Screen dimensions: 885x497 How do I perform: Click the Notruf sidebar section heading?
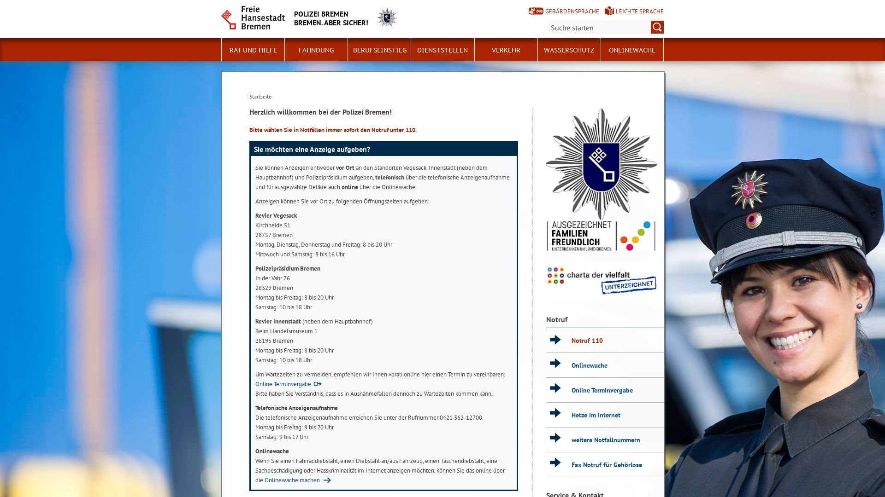[557, 319]
